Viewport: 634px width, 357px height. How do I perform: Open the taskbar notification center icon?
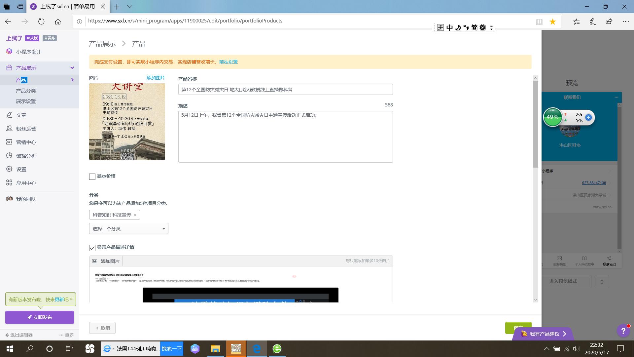pyautogui.click(x=620, y=349)
